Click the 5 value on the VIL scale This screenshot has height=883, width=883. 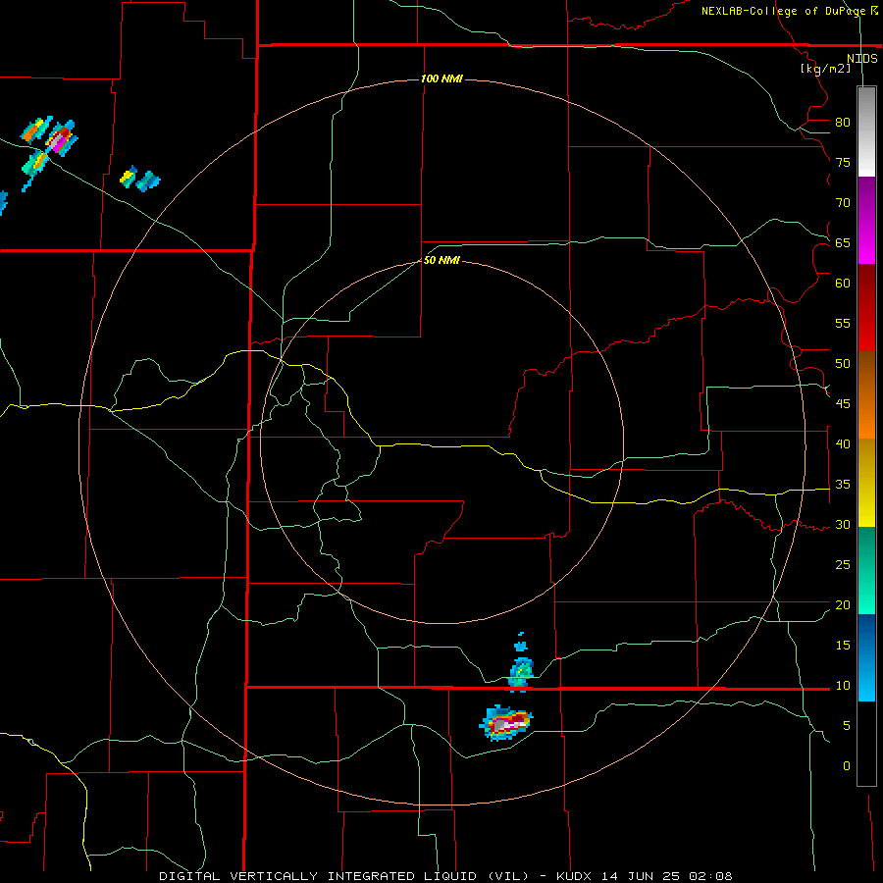(847, 726)
